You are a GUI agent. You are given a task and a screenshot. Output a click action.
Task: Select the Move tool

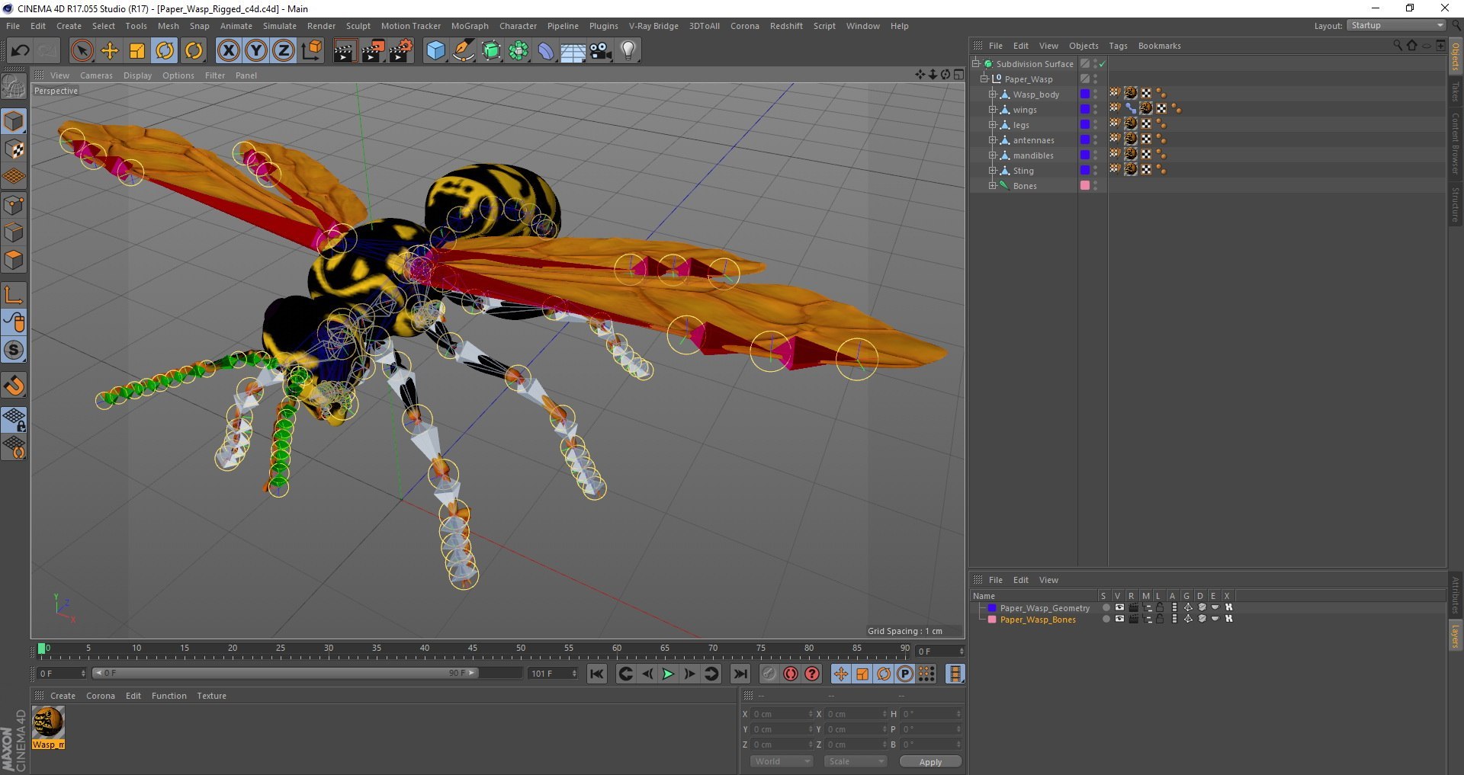[x=110, y=51]
